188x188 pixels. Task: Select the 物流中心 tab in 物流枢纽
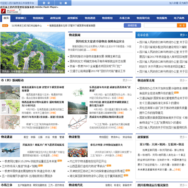115,137
